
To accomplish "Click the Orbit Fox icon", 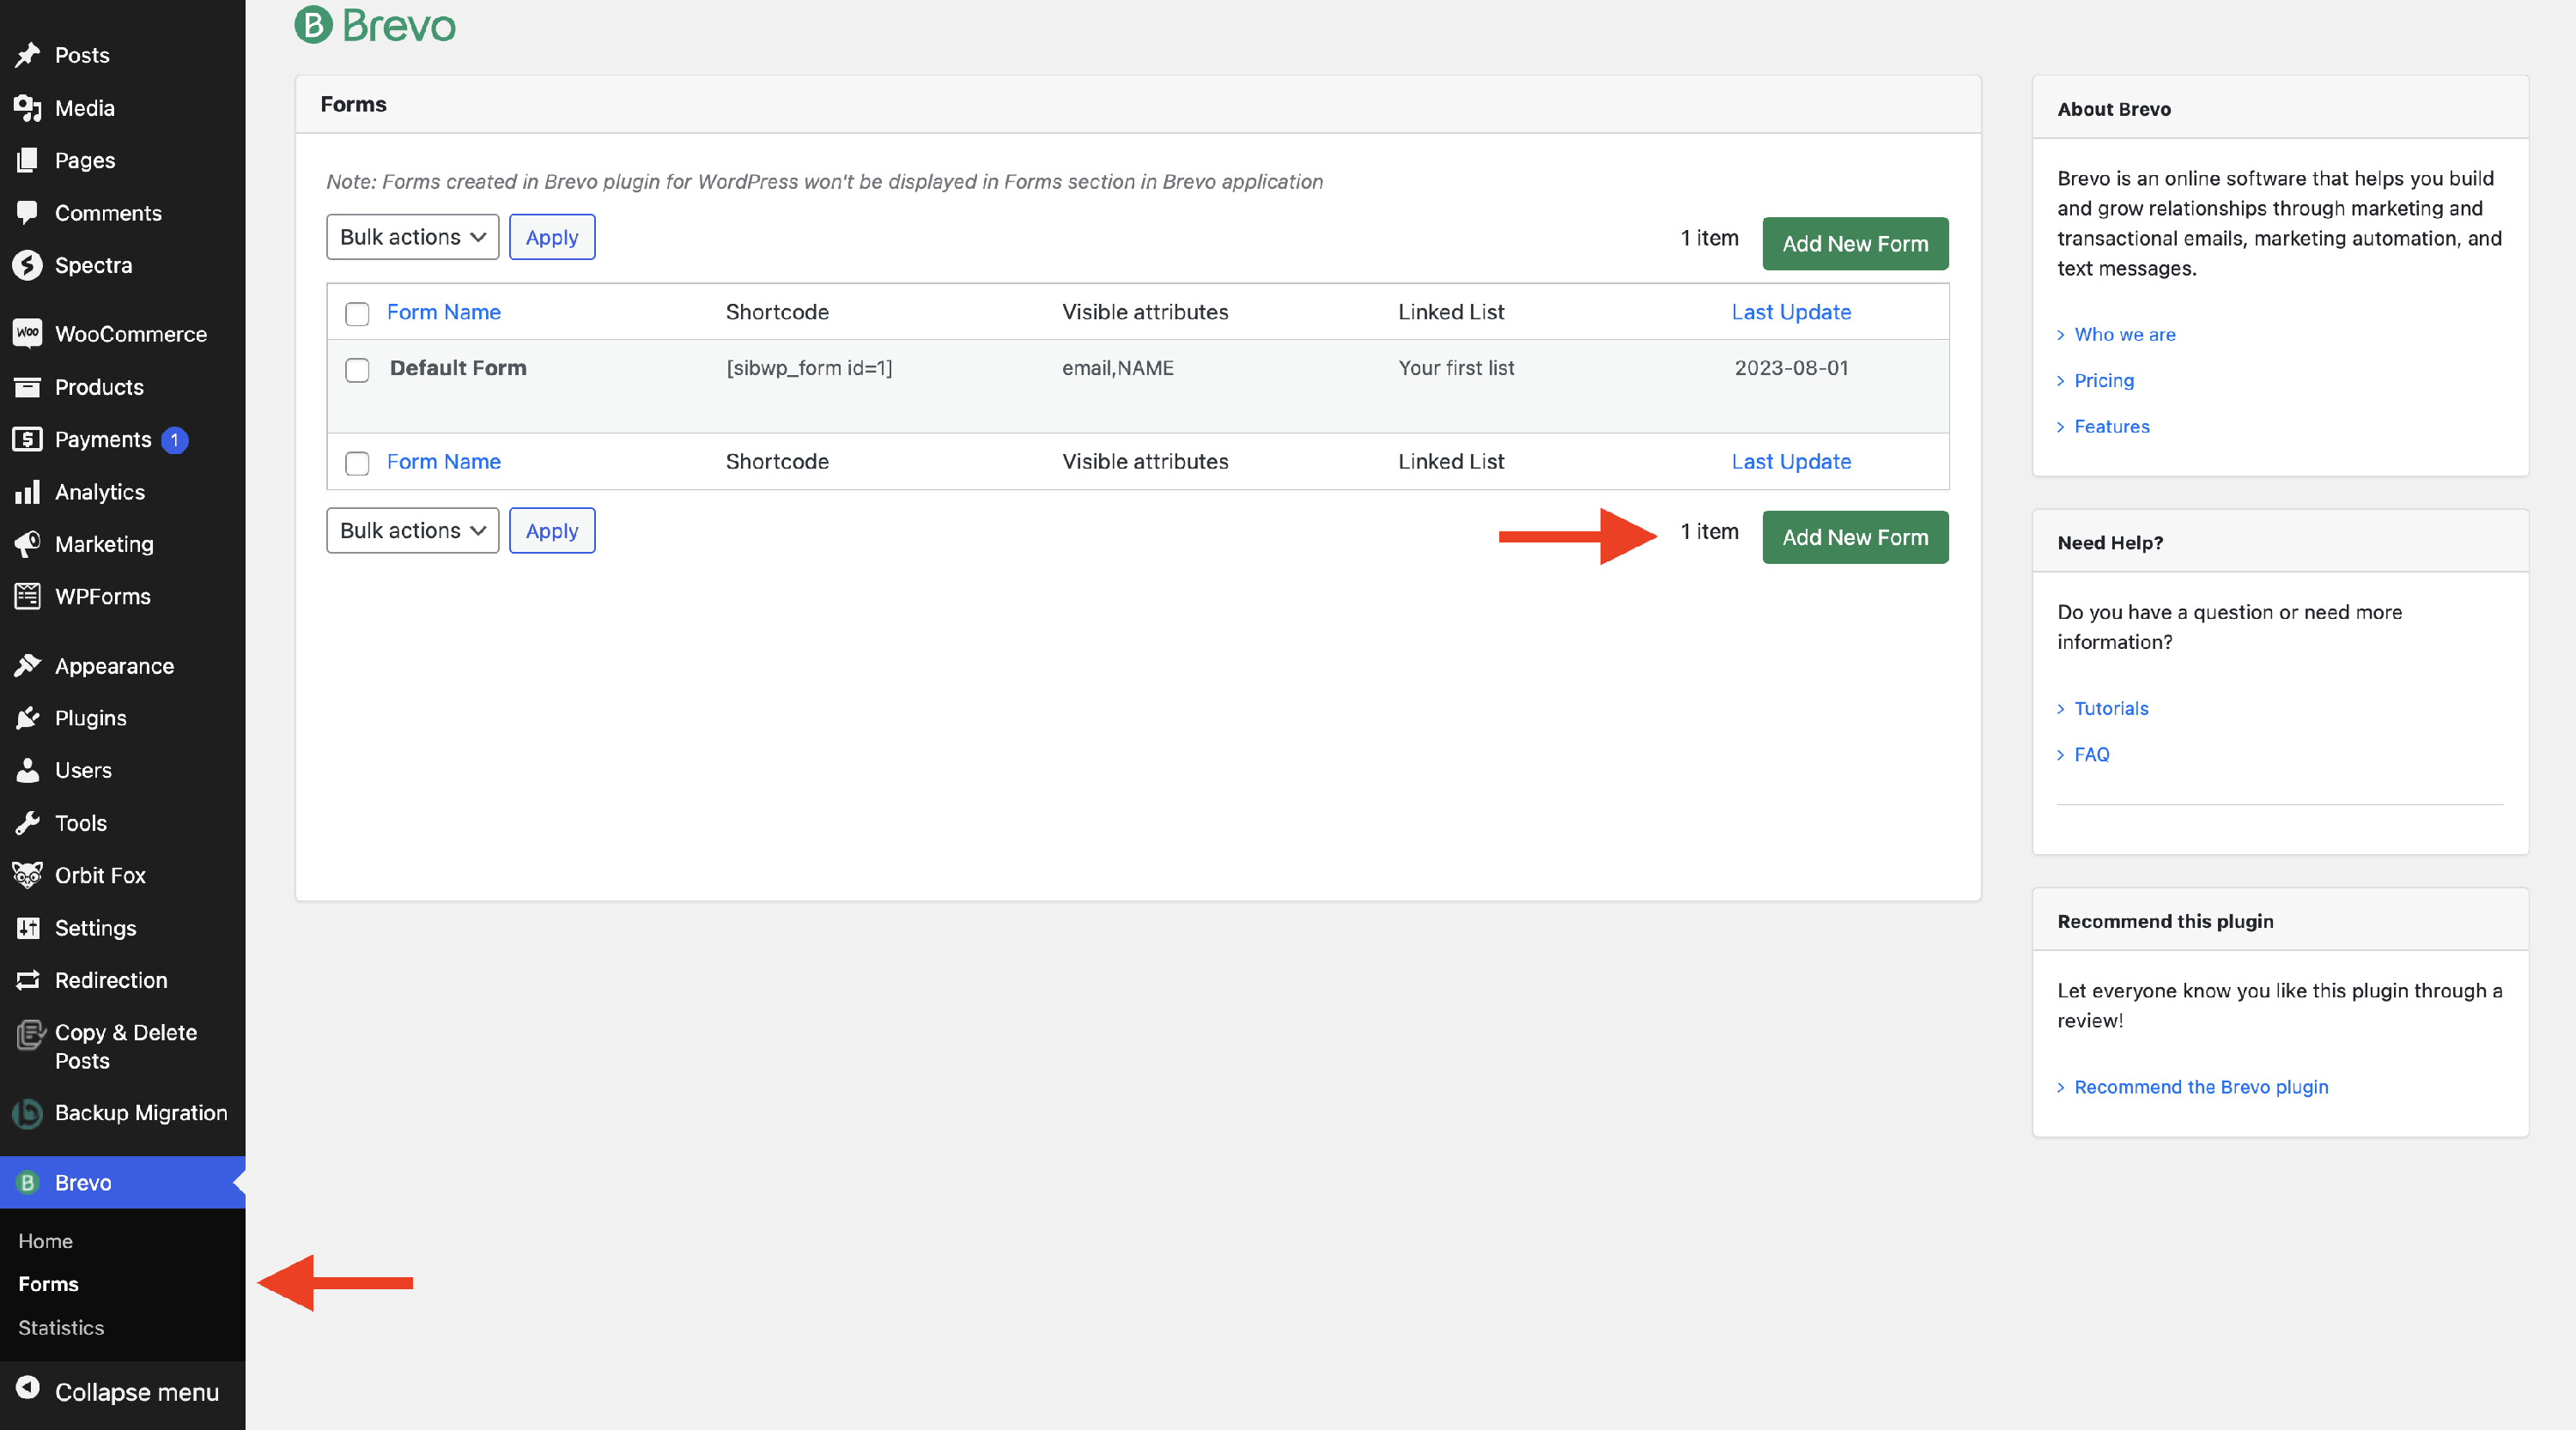I will (27, 876).
